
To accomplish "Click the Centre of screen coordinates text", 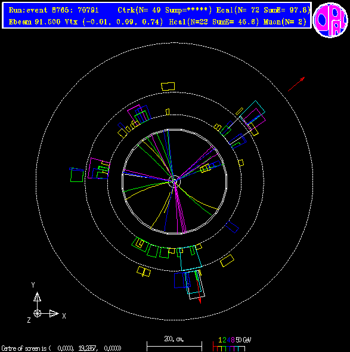I will (x=61, y=348).
